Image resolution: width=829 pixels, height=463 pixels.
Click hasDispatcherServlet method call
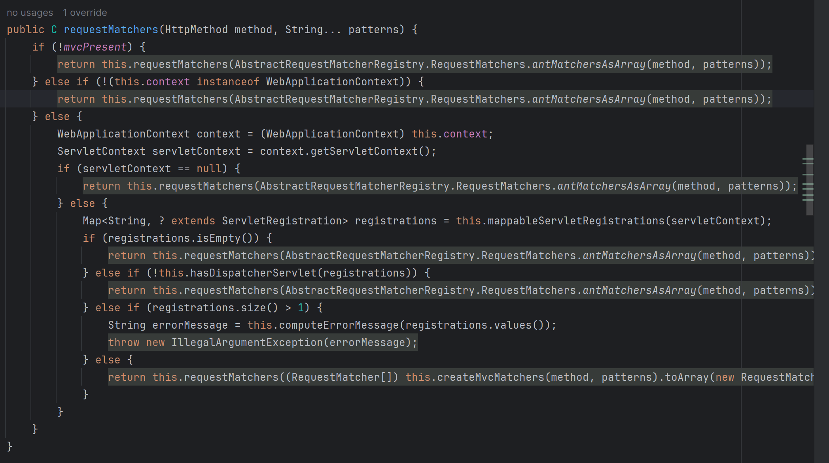tap(253, 273)
